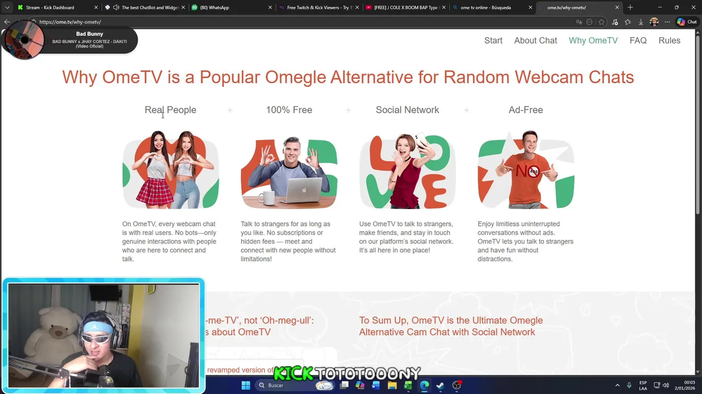Viewport: 702px width, 394px height.
Task: Open Edge Settings and more menu
Action: 667,22
